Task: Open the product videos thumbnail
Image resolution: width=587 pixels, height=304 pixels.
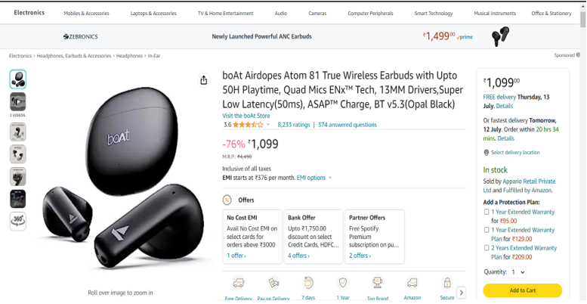Action: 18,101
